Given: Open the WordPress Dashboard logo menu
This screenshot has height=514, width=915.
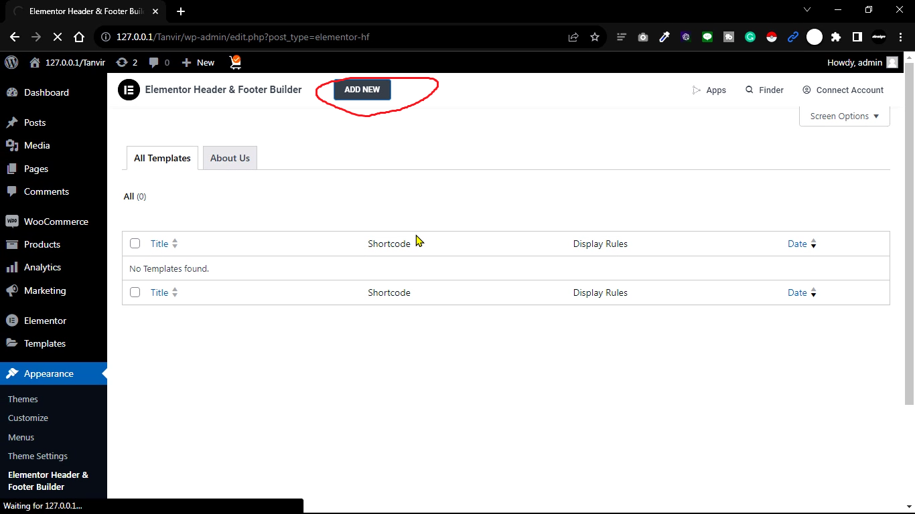Looking at the screenshot, I should tap(11, 62).
